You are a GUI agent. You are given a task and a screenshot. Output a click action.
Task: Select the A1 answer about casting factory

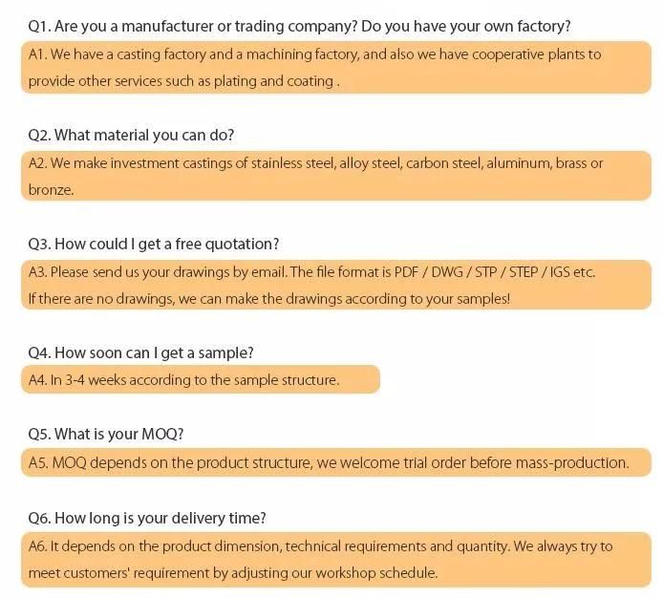(x=336, y=67)
